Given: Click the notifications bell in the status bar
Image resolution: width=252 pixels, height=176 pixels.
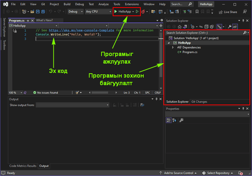Looking at the screenshot, I should (240, 173).
